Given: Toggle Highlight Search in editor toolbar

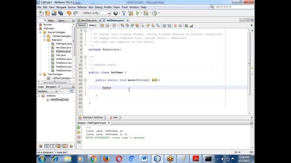Looking at the screenshot, I should [x=137, y=25].
